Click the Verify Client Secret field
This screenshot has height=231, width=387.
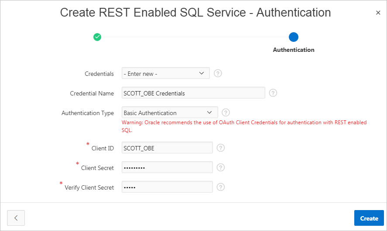coord(167,187)
